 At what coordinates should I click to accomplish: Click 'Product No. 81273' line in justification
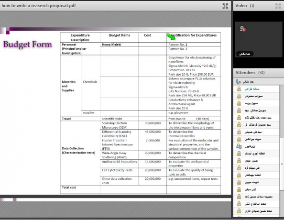click(x=182, y=70)
